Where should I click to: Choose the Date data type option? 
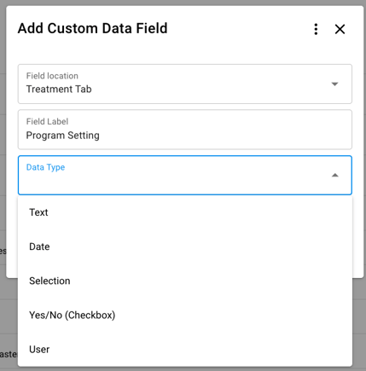point(185,246)
